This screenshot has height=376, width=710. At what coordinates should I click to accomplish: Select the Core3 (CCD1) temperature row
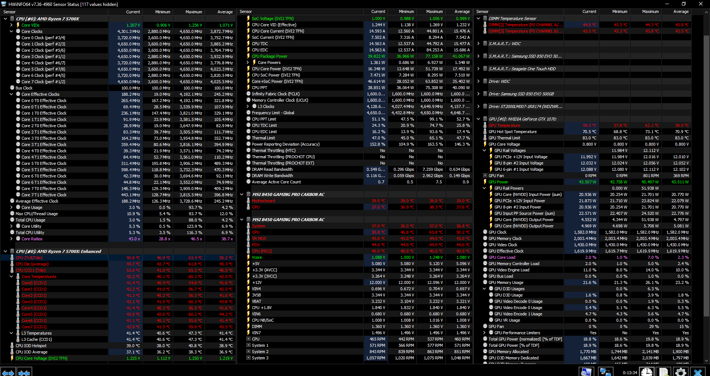point(118,302)
